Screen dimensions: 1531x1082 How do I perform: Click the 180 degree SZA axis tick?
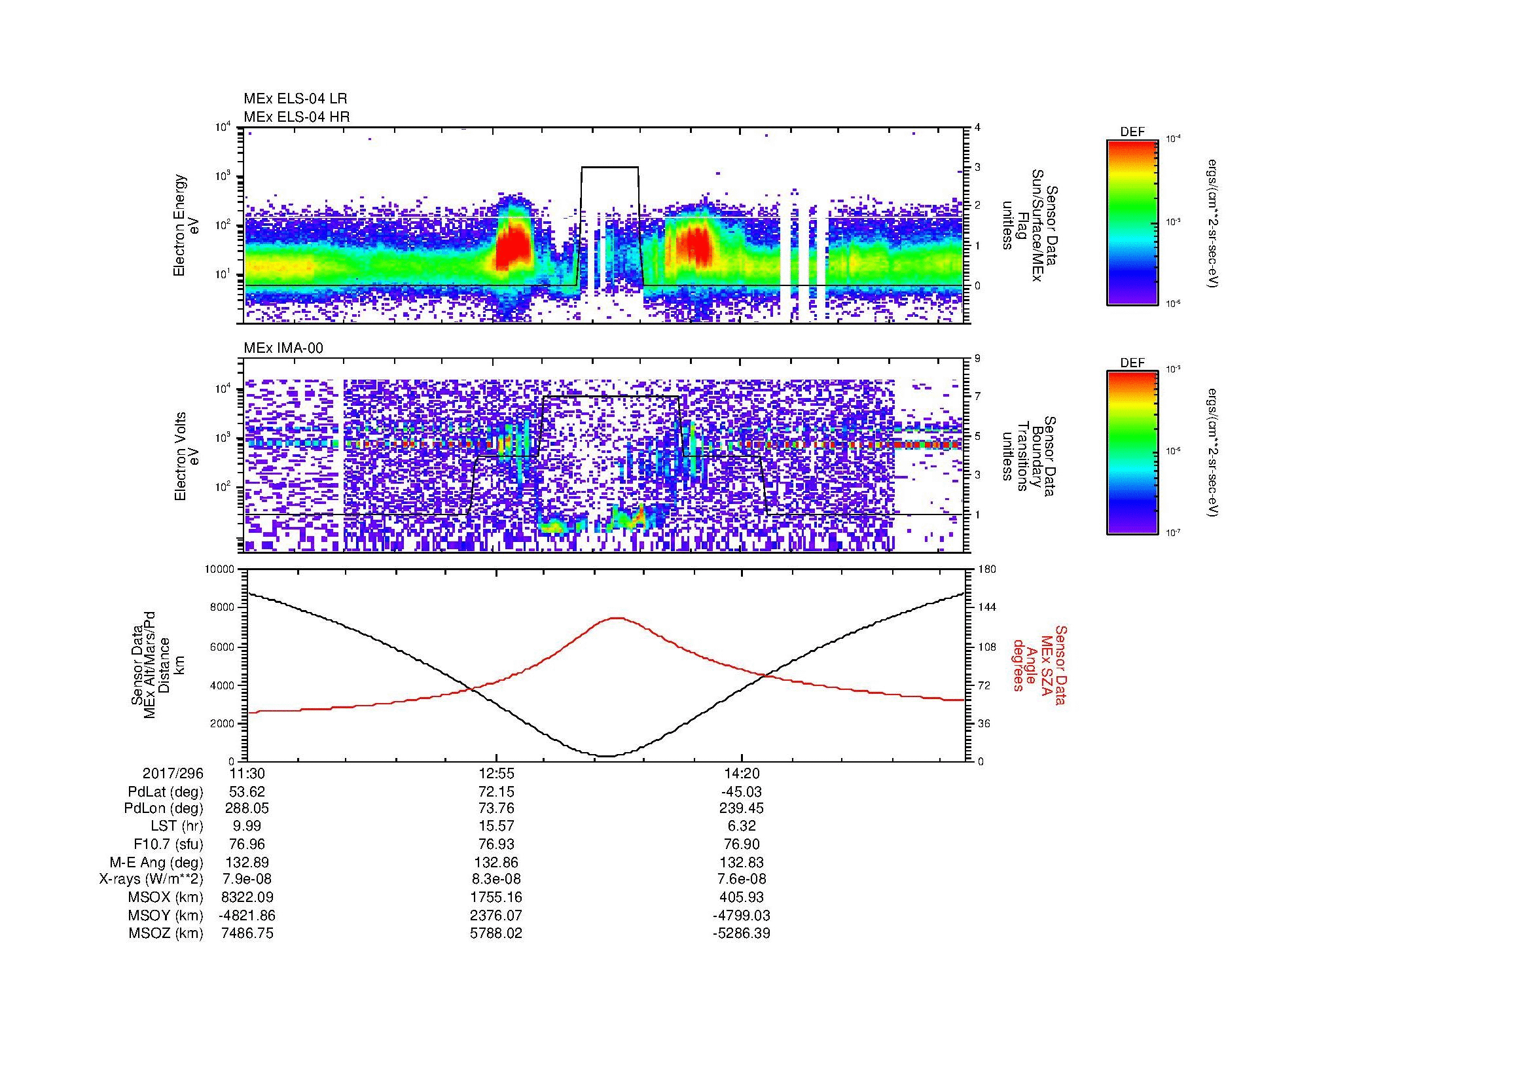pyautogui.click(x=987, y=569)
